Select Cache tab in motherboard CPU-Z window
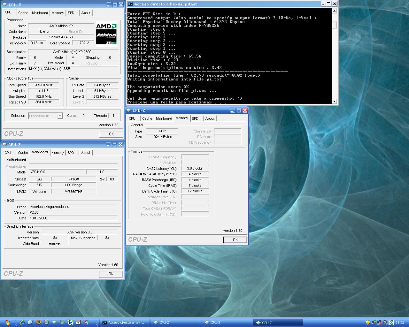The image size is (409, 327). (x=23, y=153)
